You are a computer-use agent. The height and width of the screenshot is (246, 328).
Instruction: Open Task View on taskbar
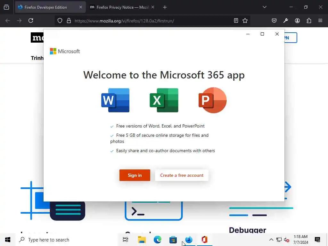click(126, 240)
